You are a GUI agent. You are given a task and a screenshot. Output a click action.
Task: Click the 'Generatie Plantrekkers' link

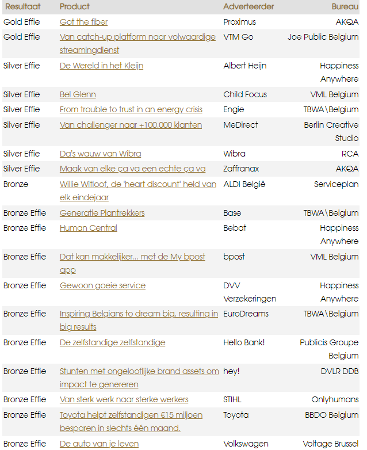tap(102, 213)
